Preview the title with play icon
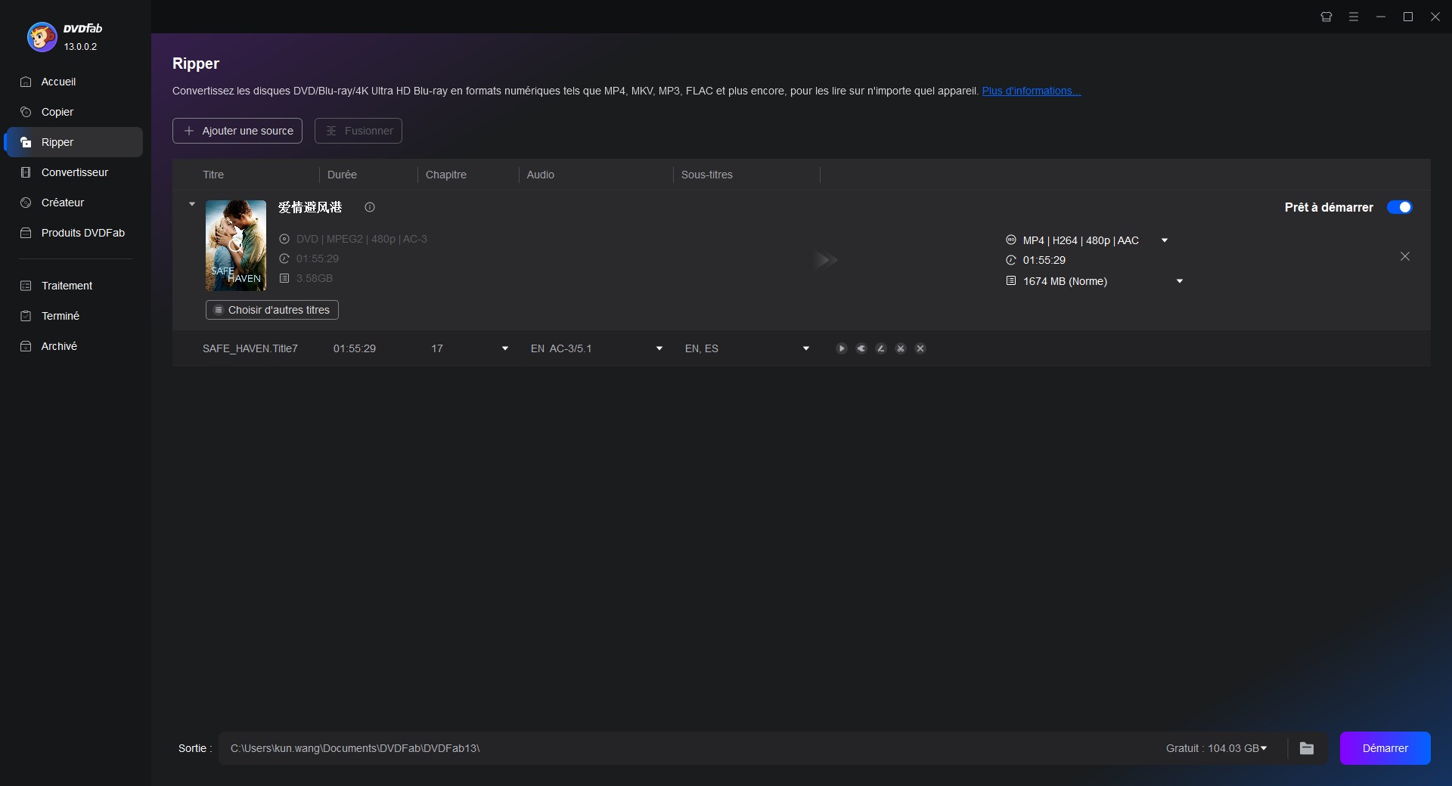 841,348
